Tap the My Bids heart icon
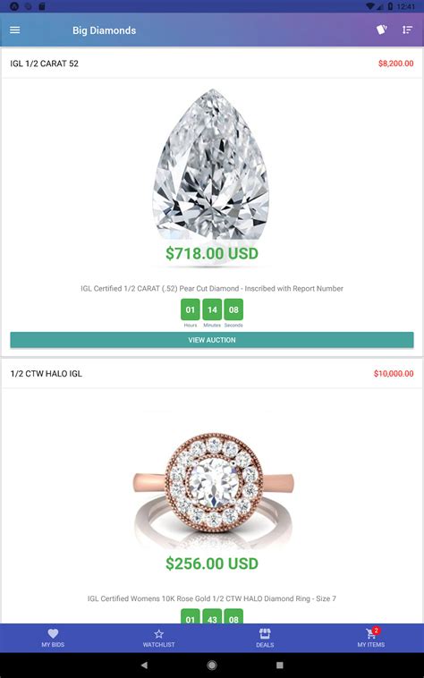Image resolution: width=424 pixels, height=678 pixels. click(53, 633)
